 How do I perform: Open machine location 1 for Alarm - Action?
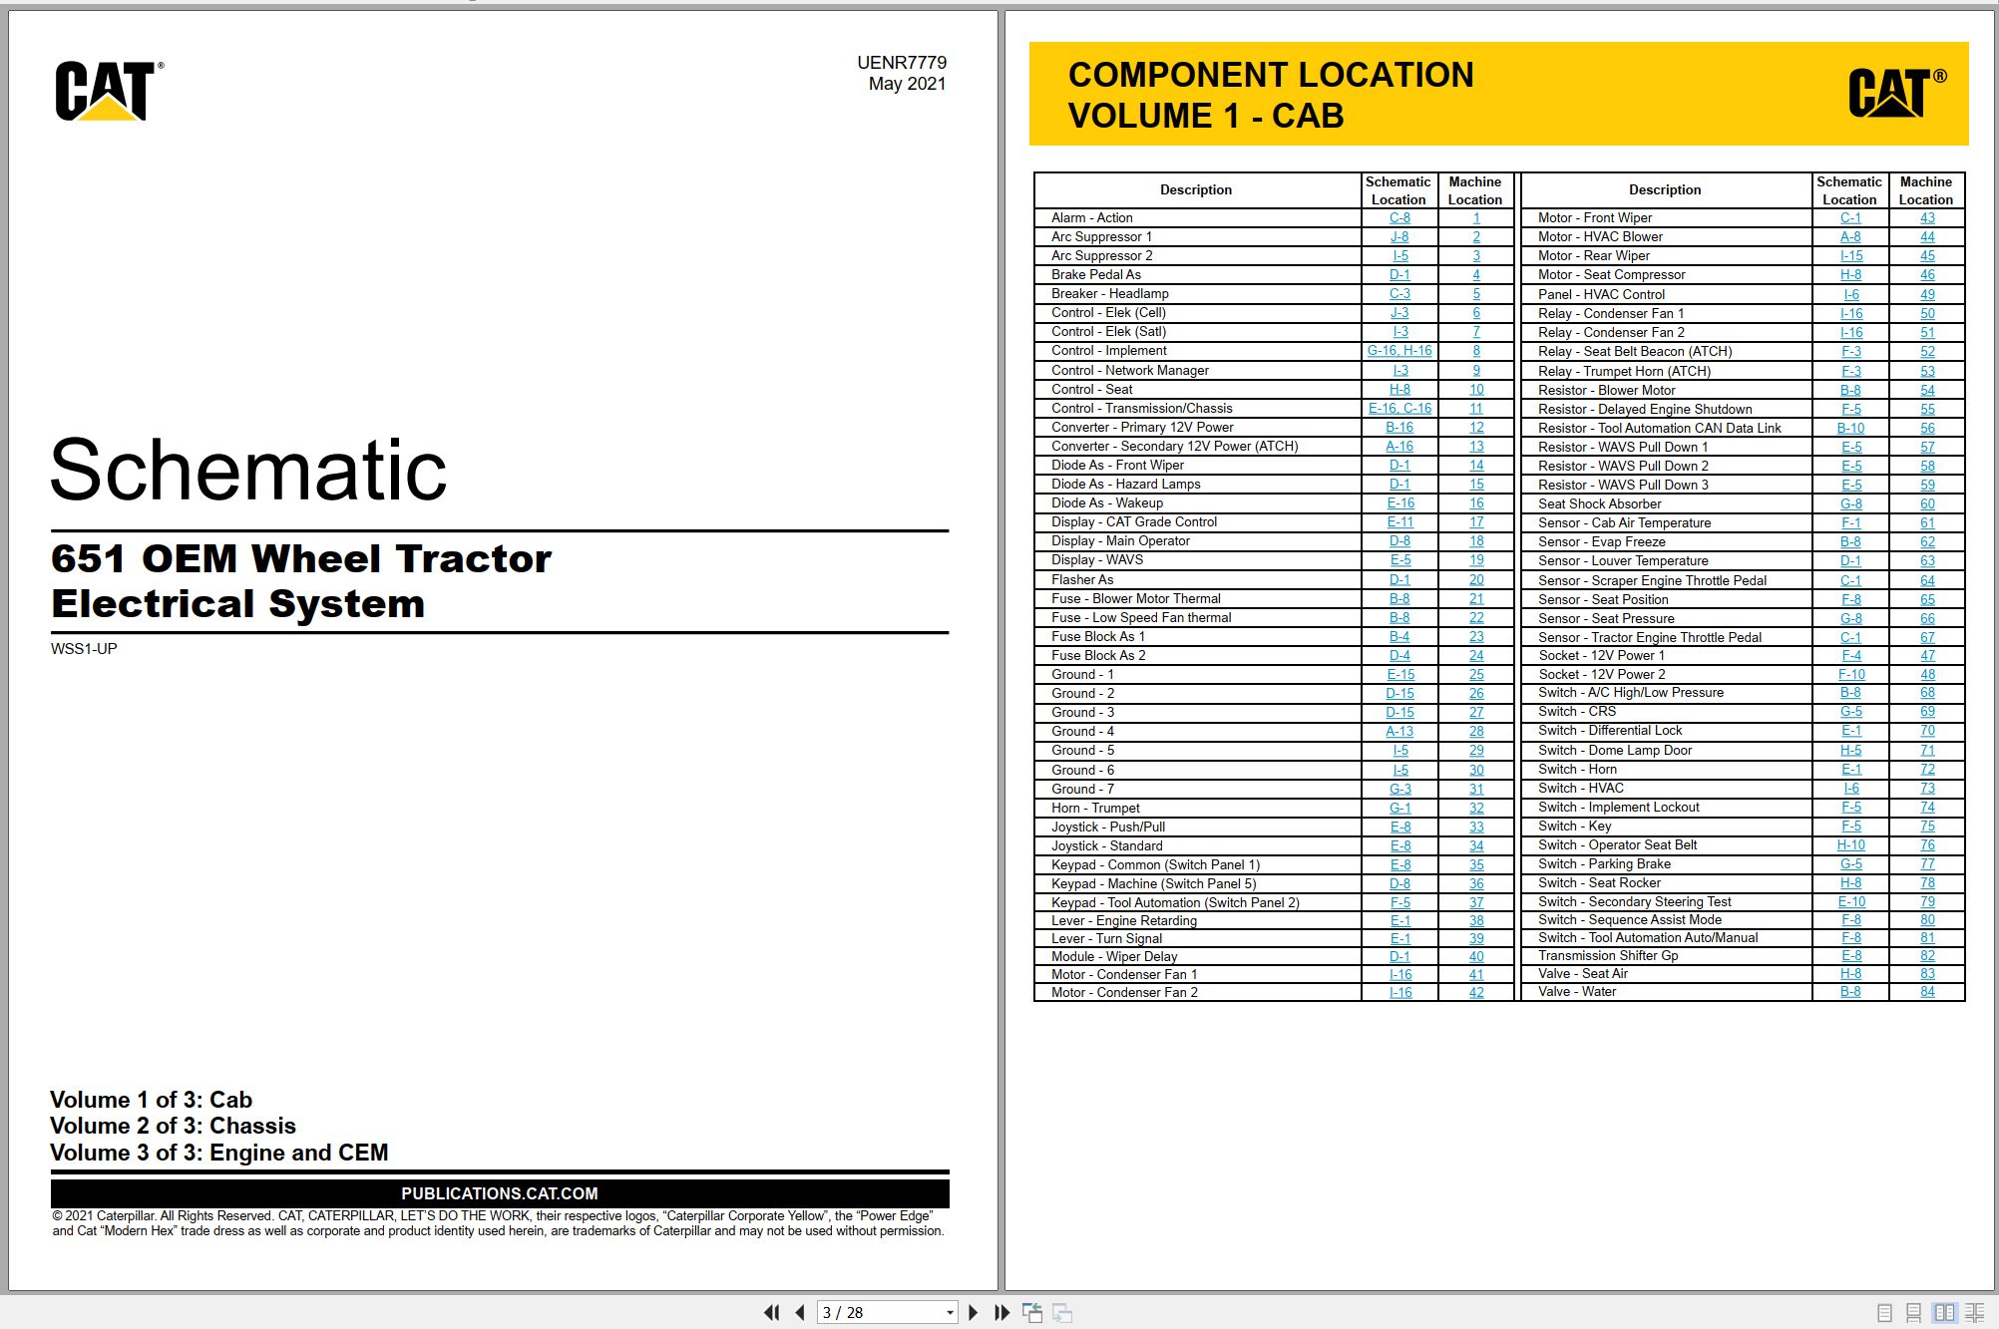tap(1476, 217)
